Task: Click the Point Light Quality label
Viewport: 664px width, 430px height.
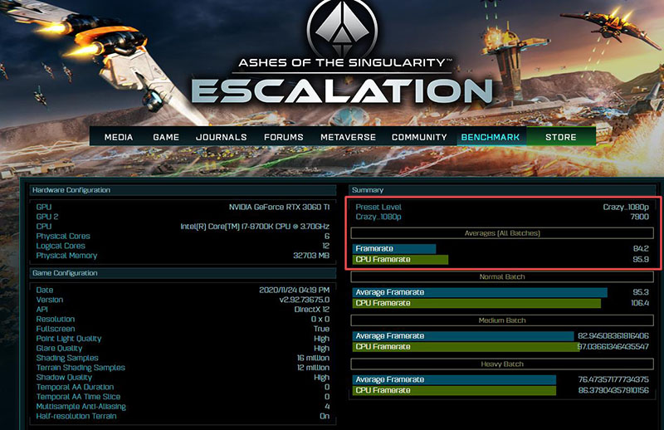Action: tap(69, 339)
